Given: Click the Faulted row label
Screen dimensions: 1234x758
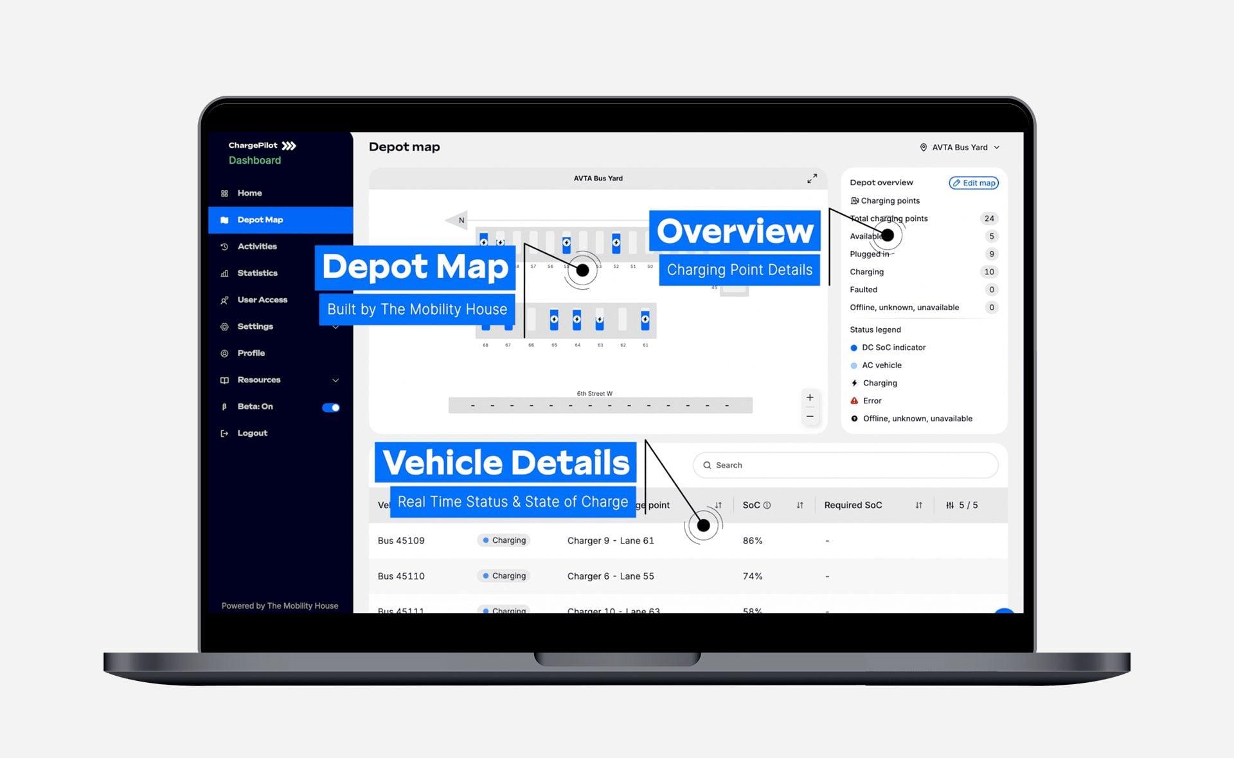Looking at the screenshot, I should 863,290.
